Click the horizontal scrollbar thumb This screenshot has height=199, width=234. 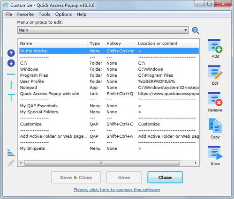coord(102,163)
